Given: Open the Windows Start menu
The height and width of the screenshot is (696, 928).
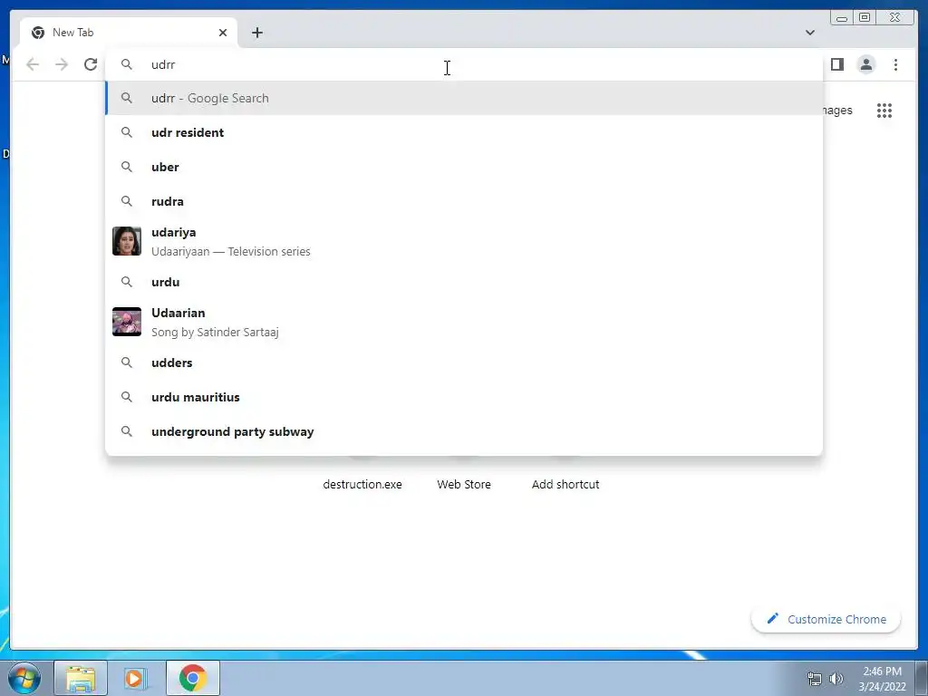Looking at the screenshot, I should [24, 678].
